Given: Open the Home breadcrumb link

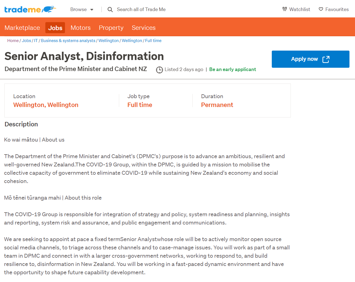Looking at the screenshot, I should point(13,41).
